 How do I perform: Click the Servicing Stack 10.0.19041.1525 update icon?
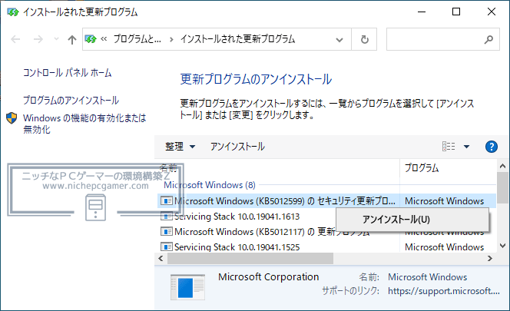tap(167, 247)
